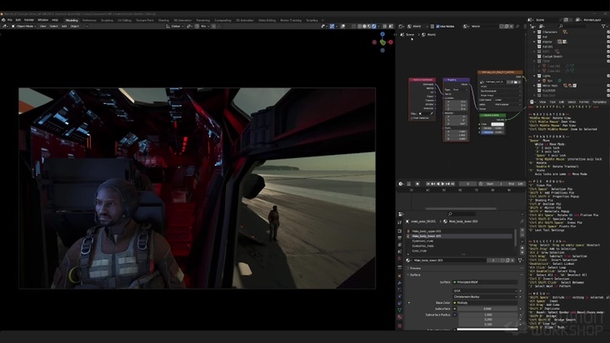The height and width of the screenshot is (343, 610).
Task: Open the GGX distribution dropdown
Action: point(486,291)
